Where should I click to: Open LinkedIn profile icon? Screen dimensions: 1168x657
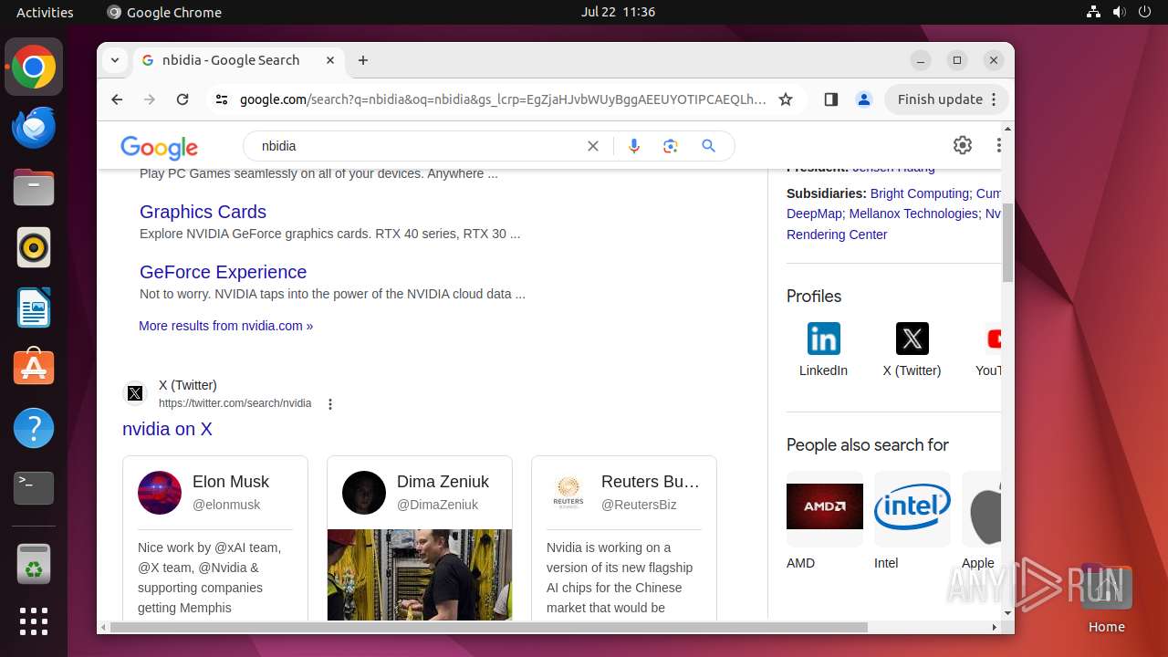pos(823,339)
